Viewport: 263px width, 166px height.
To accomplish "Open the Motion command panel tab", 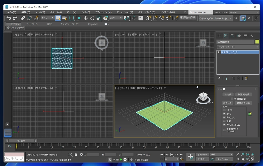I will pos(239,36).
